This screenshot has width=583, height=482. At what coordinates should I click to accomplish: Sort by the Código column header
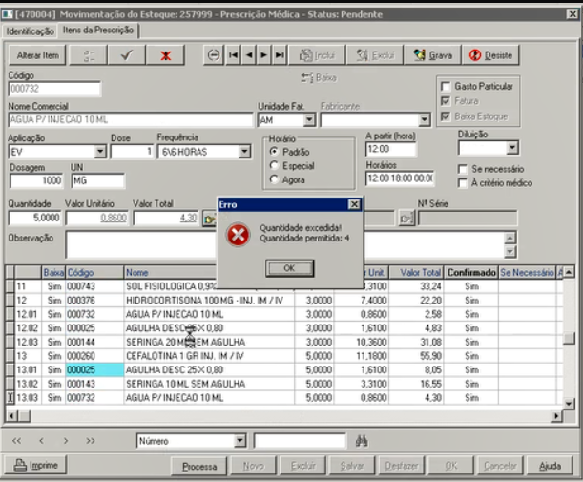tap(94, 273)
